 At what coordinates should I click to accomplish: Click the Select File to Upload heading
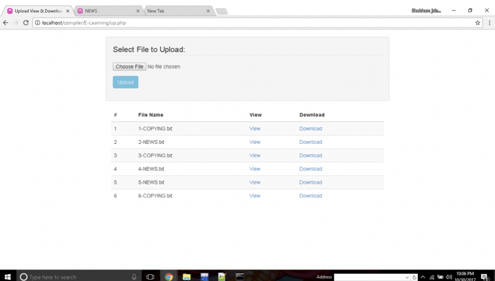coord(149,50)
